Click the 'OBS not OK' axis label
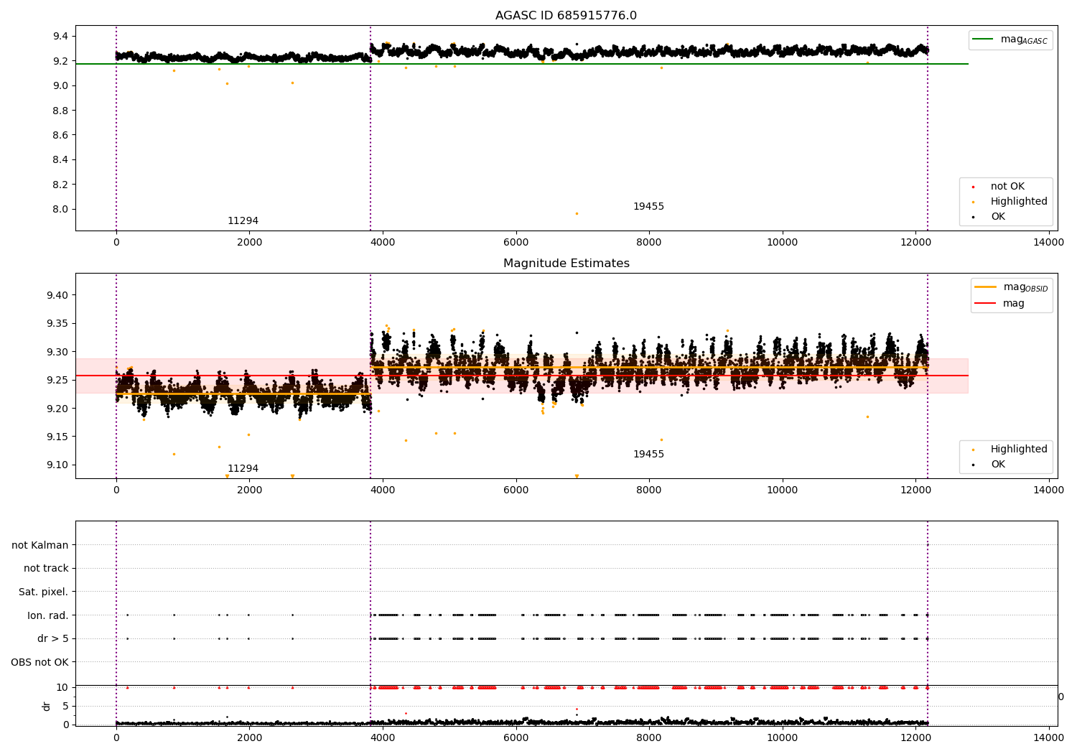Image resolution: width=1077 pixels, height=754 pixels. [40, 662]
